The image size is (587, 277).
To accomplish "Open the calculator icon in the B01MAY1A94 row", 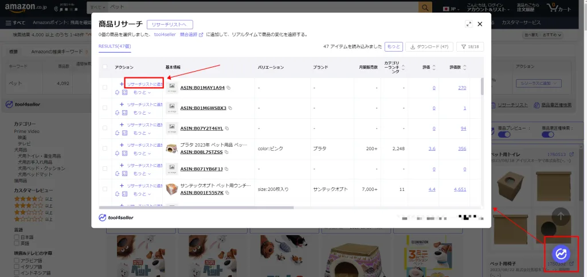I will click(125, 92).
